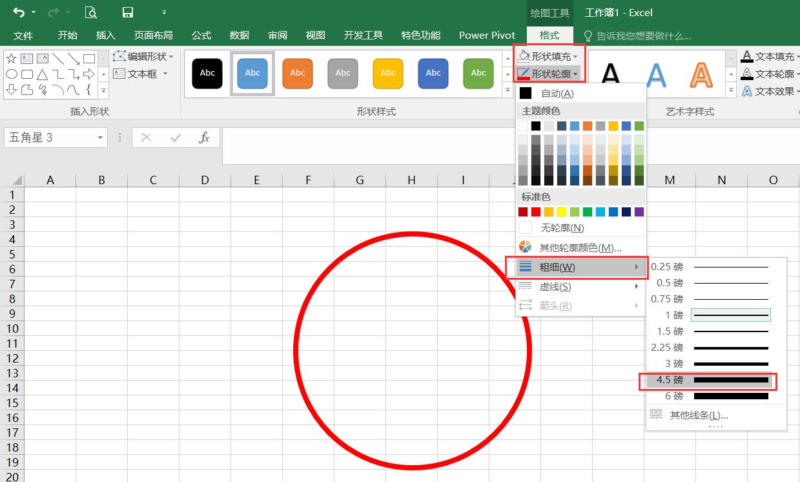The image size is (800, 482).
Task: Select the blue Abc shape style
Action: pyautogui.click(x=252, y=73)
